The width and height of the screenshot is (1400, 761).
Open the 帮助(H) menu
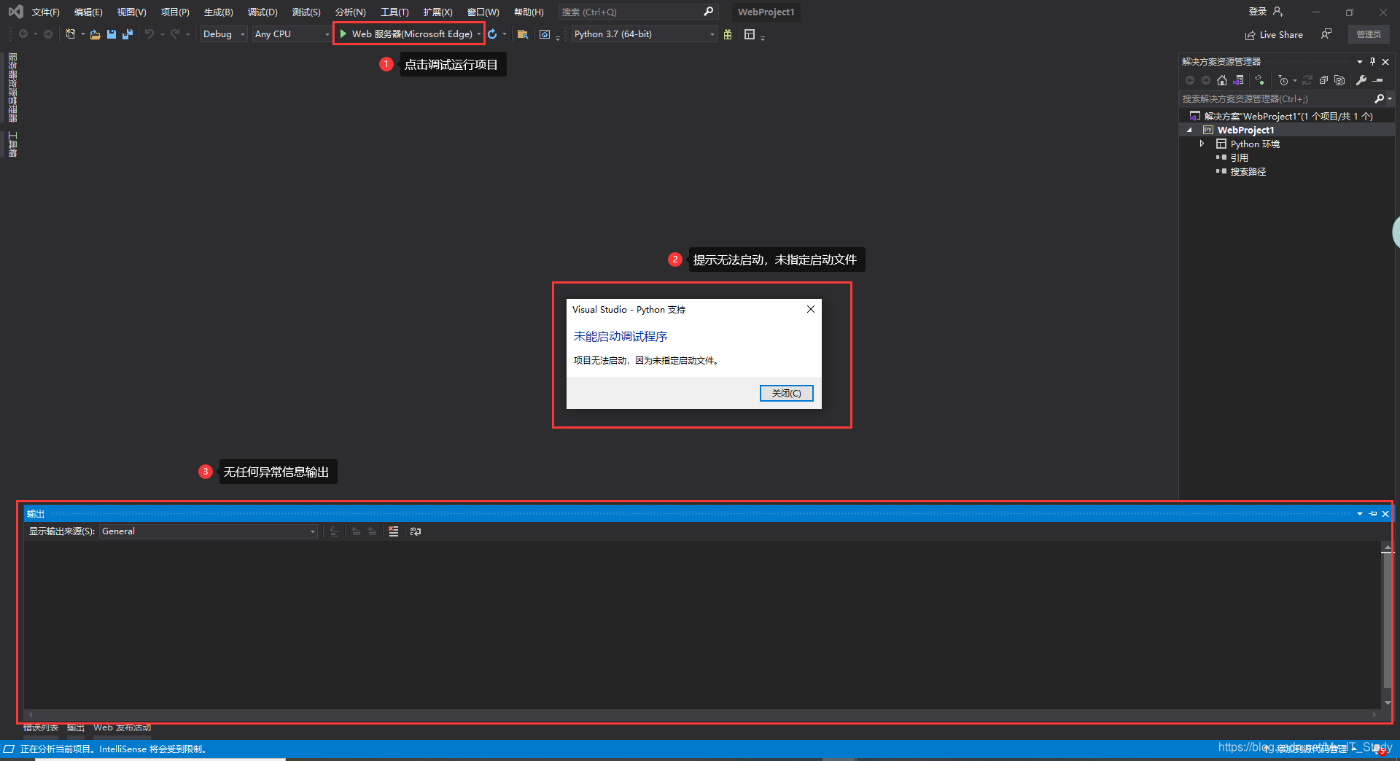(529, 12)
